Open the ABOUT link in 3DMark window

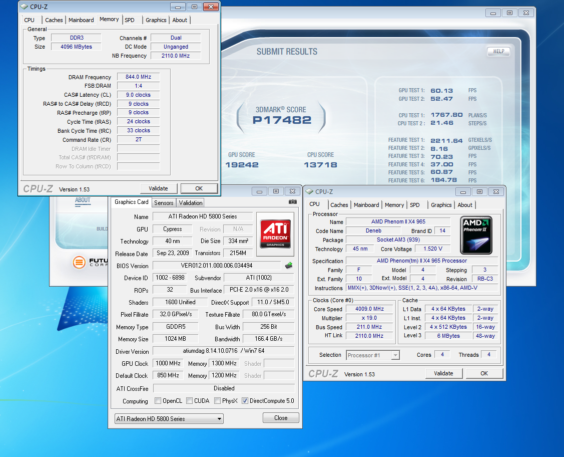(x=83, y=200)
